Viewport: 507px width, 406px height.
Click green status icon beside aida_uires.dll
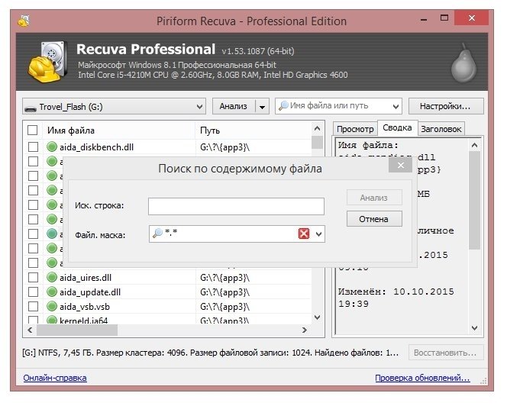pos(52,278)
